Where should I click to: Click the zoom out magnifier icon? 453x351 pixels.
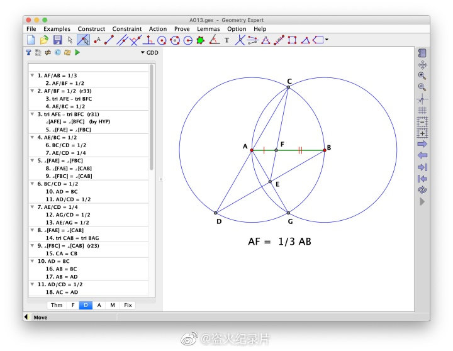point(422,87)
